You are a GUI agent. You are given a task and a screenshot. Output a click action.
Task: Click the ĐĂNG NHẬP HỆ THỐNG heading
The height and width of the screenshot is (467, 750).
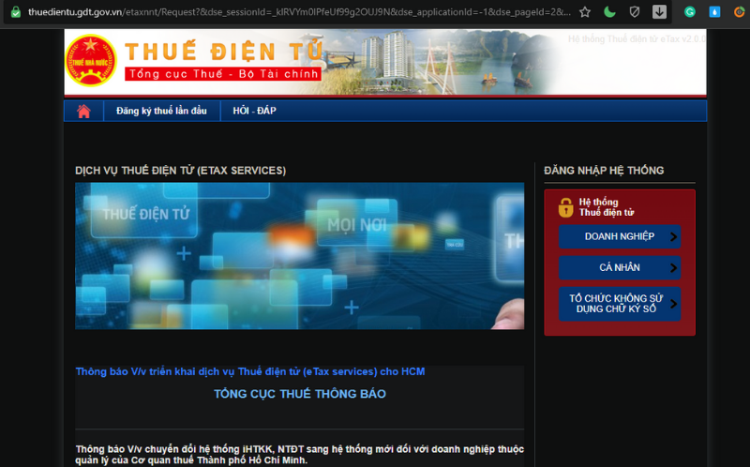[x=604, y=171]
